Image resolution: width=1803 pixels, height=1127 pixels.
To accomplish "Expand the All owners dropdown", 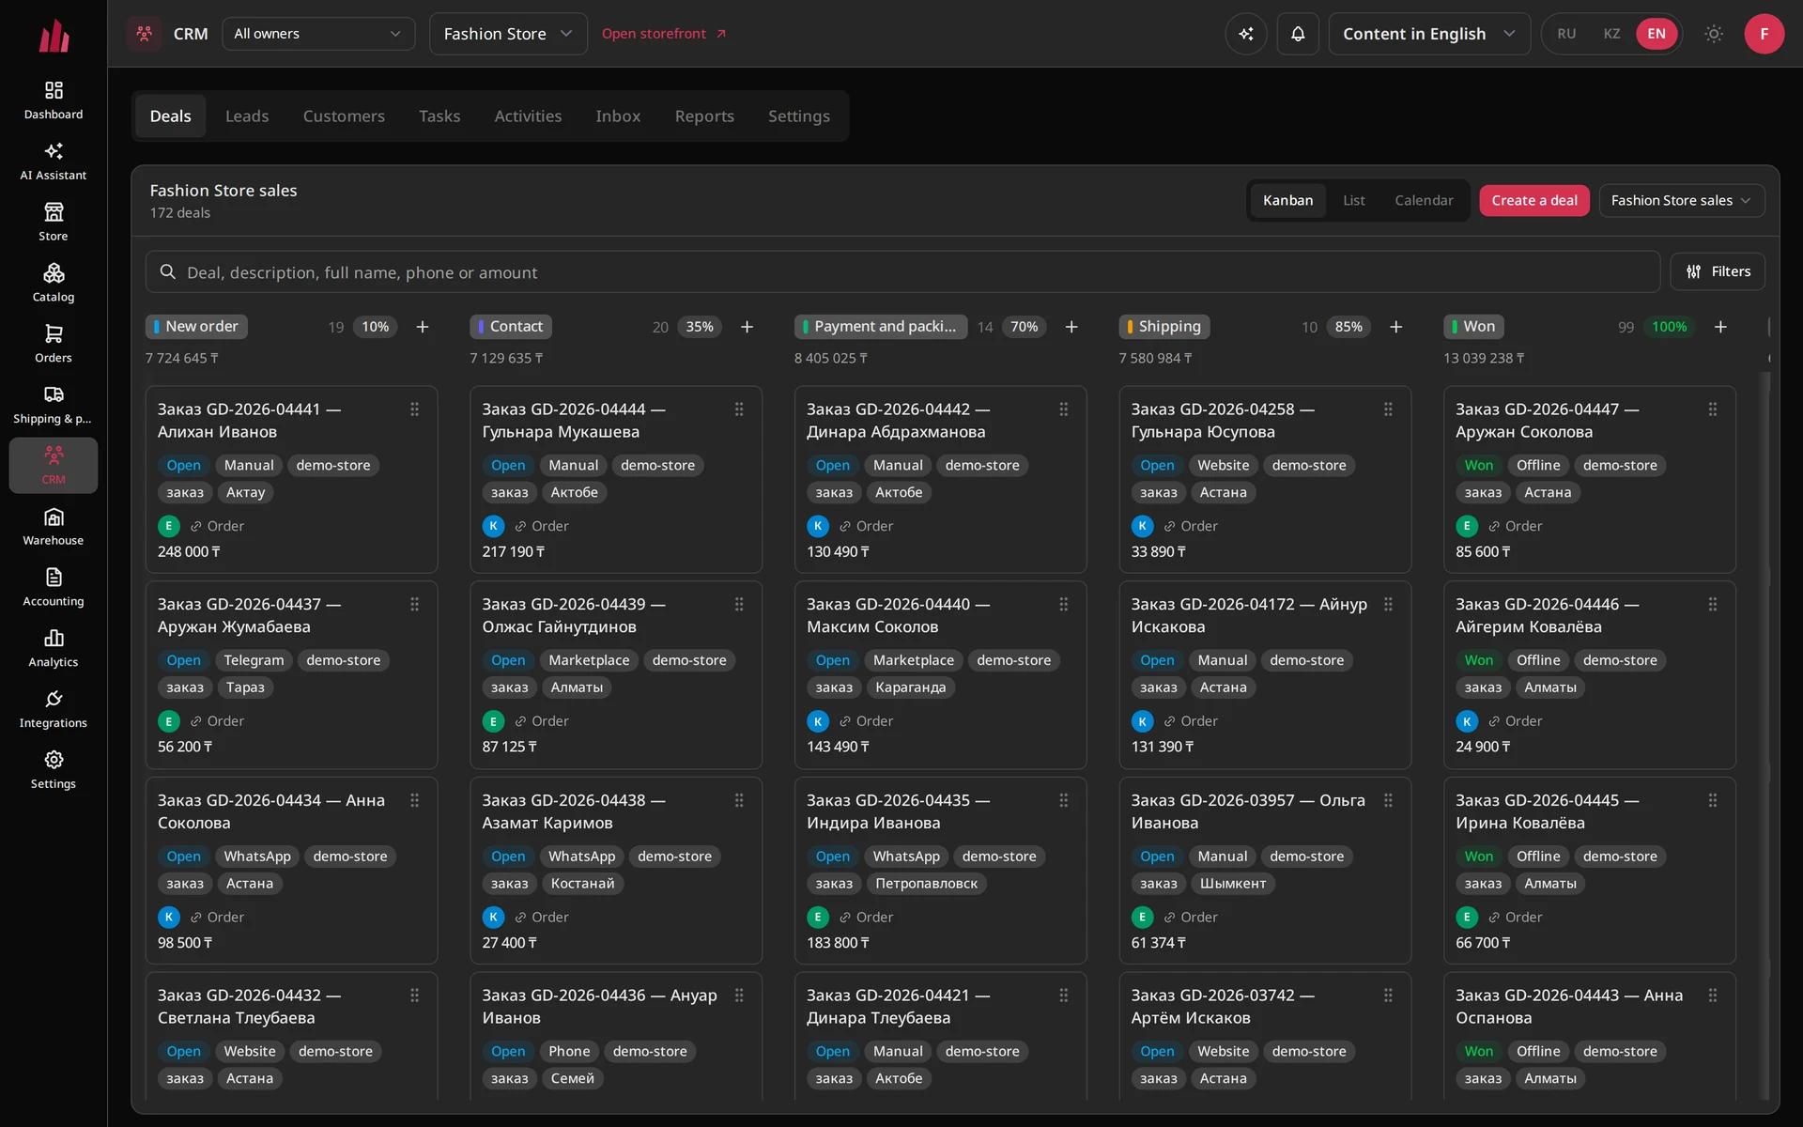I will pyautogui.click(x=318, y=34).
